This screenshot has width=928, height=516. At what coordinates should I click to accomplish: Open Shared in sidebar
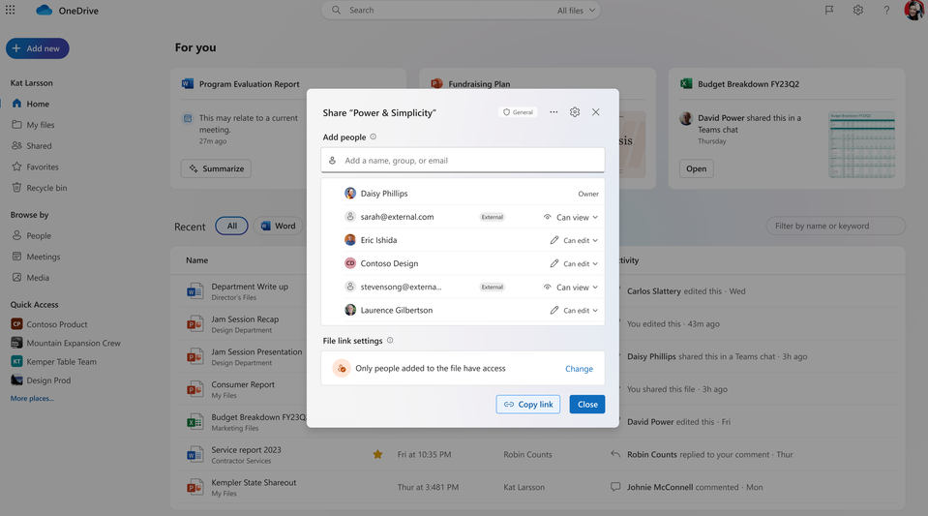(32, 146)
